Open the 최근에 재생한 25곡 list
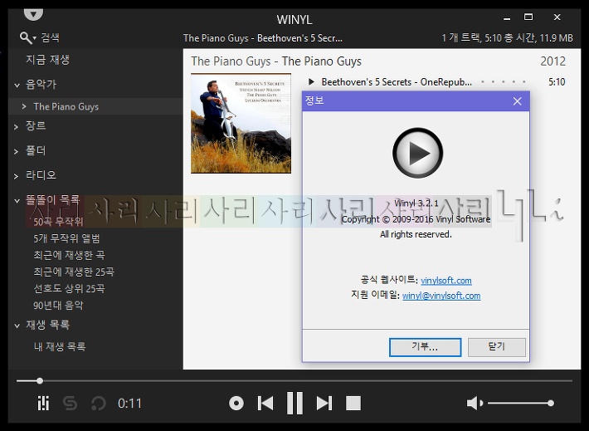 [x=74, y=272]
